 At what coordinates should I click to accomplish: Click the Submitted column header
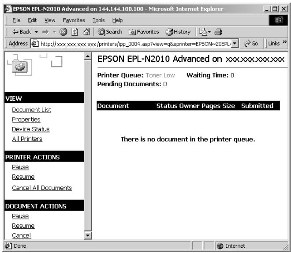[x=257, y=106]
